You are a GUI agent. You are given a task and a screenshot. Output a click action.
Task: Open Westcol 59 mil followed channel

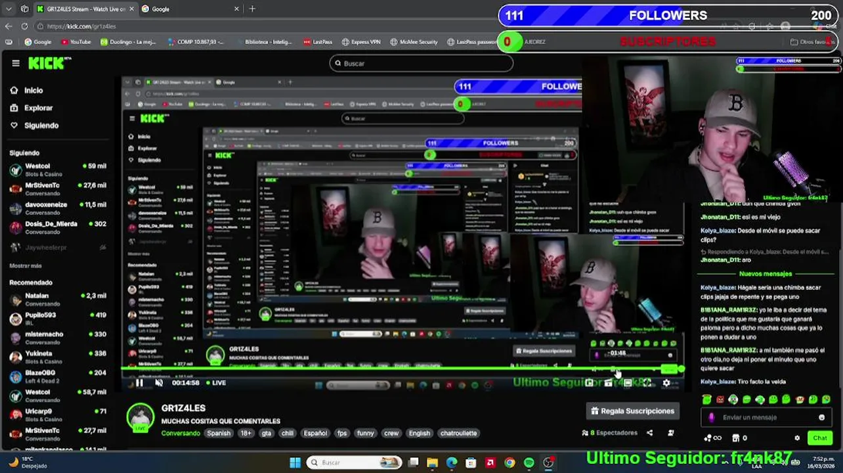58,170
